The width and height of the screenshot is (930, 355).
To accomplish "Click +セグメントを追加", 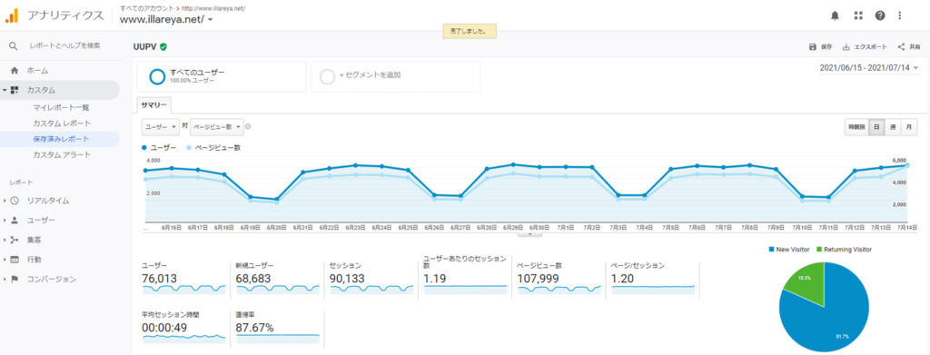I will pyautogui.click(x=371, y=75).
